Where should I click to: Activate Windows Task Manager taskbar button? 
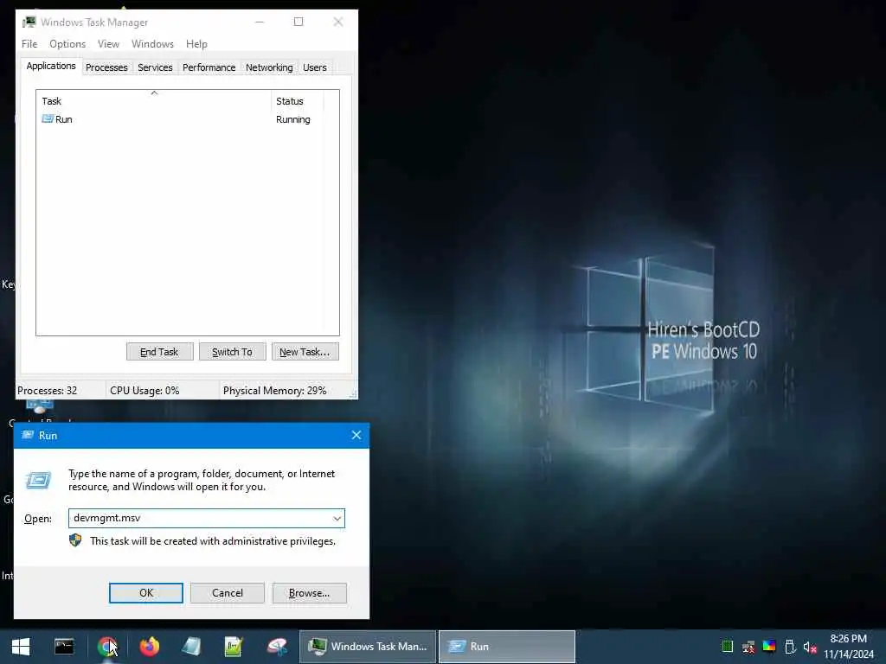pos(368,647)
